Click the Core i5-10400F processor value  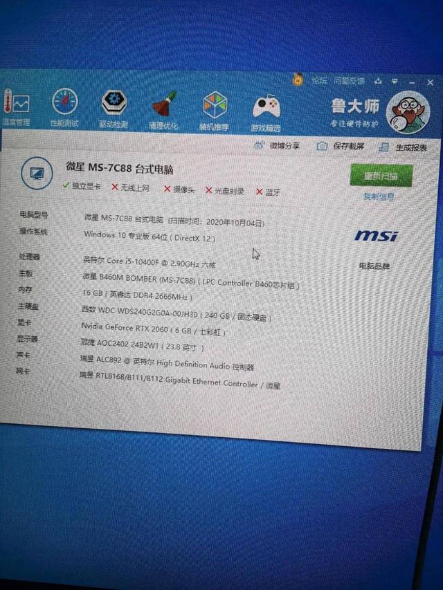[150, 262]
